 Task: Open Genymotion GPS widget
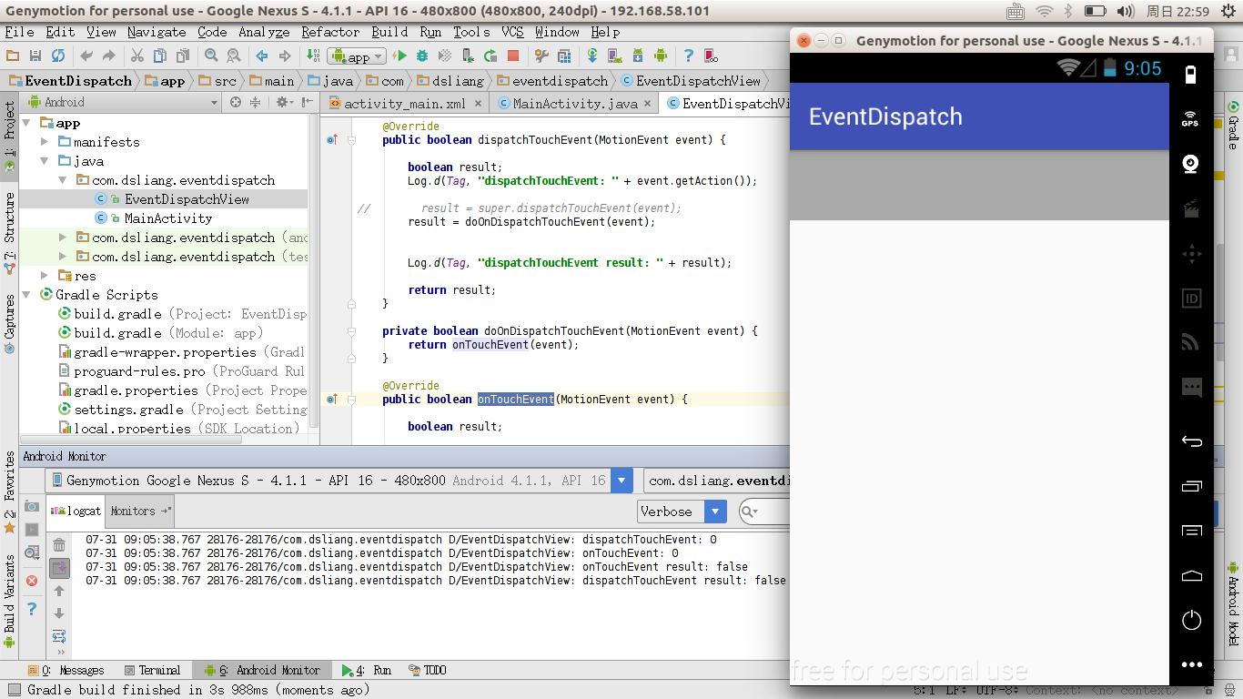point(1190,118)
